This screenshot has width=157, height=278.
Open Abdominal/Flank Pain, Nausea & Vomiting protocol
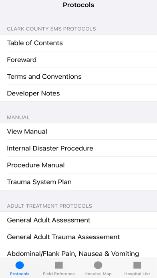coord(78,252)
